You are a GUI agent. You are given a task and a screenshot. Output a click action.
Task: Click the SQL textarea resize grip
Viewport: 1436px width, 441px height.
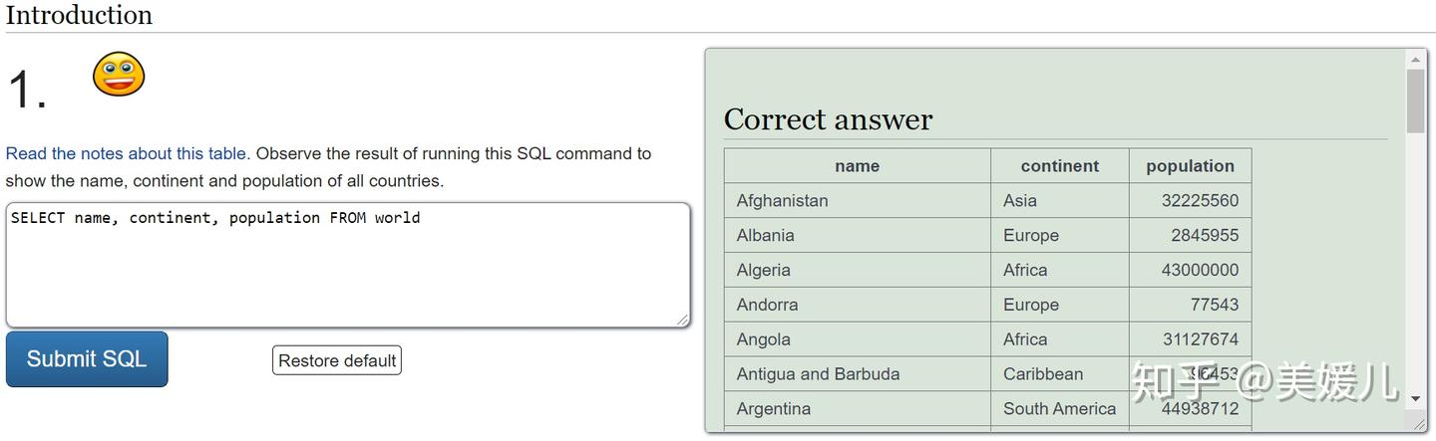682,320
